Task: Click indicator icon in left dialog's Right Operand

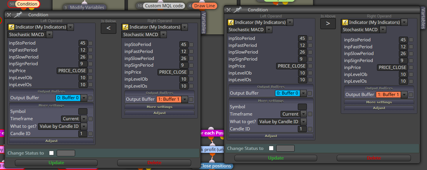Action: pyautogui.click(x=125, y=27)
